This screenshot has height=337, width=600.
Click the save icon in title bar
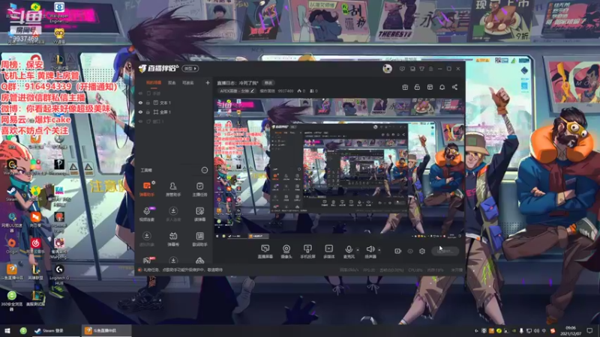pos(412,69)
